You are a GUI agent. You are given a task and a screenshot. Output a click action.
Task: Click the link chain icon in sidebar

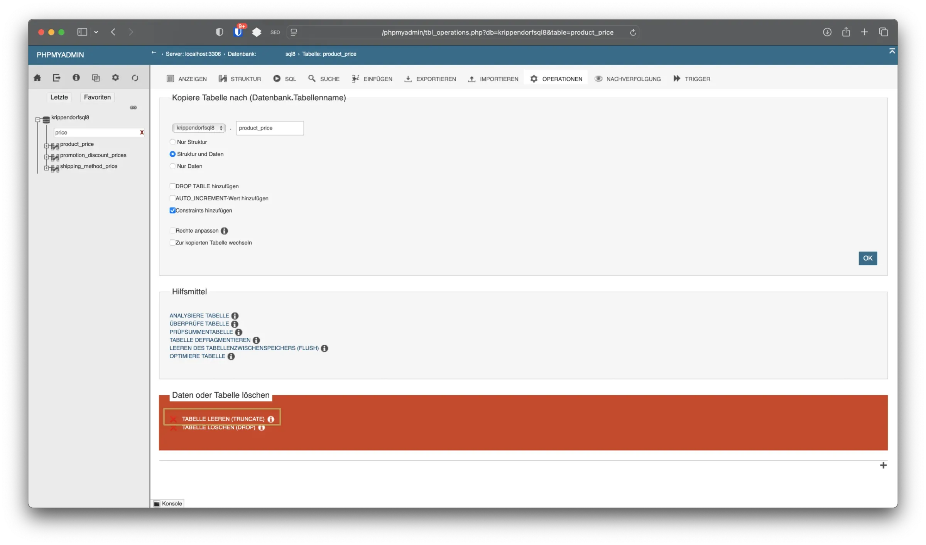point(133,108)
